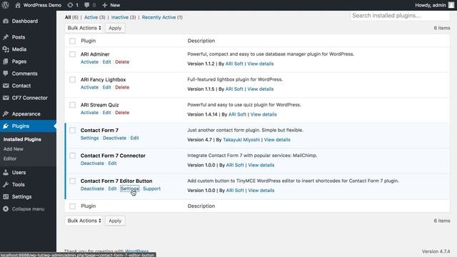Screen dimensions: 457x257
Task: Activate the ARI Fancy Lightbox plugin
Action: tap(89, 87)
